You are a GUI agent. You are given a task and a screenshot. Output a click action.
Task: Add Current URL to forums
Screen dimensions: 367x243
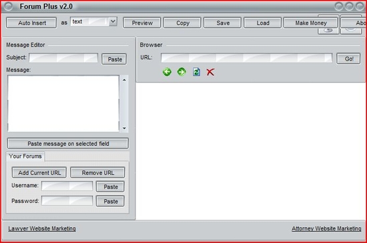coord(39,172)
